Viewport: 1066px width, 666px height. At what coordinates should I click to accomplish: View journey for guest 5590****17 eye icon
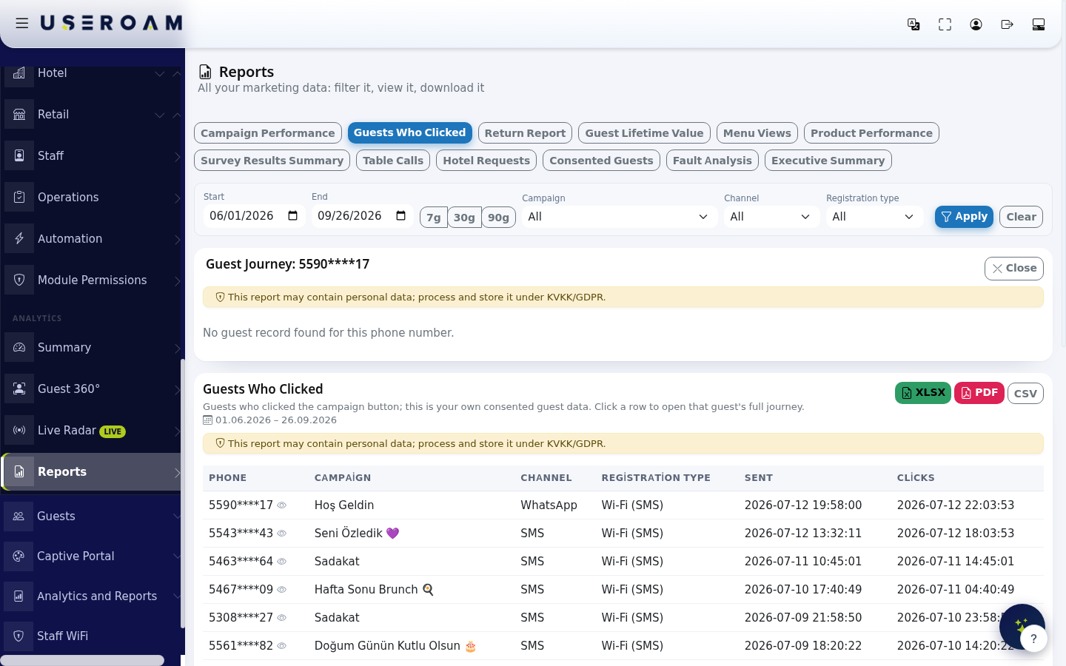point(281,505)
